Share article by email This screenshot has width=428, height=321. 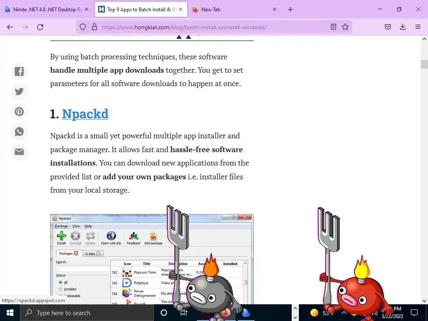(x=19, y=151)
